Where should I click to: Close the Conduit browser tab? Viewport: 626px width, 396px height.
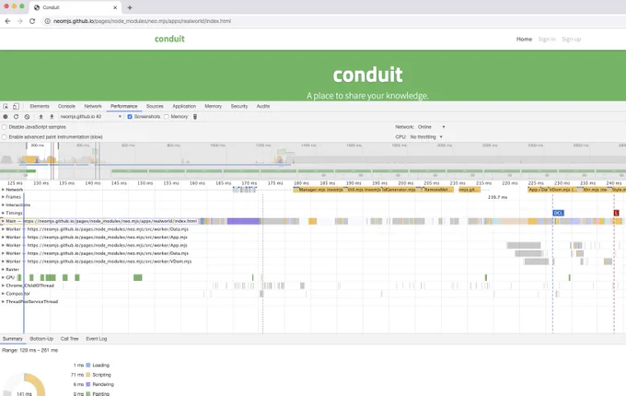click(x=115, y=7)
